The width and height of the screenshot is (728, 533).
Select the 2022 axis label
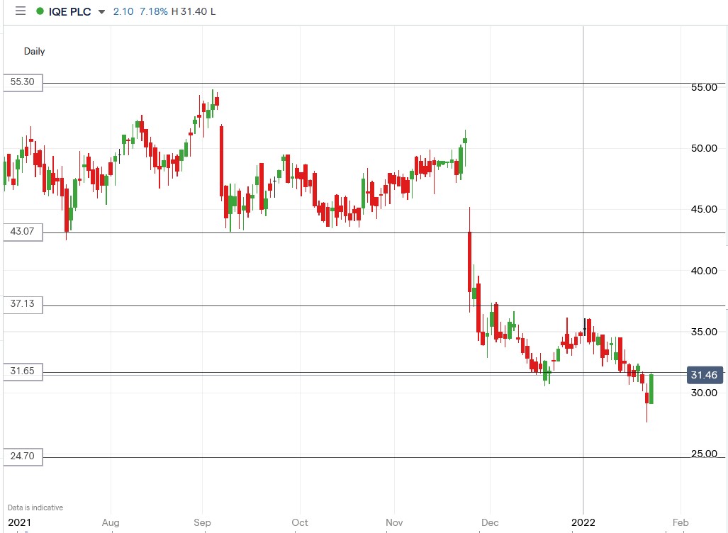tap(583, 522)
